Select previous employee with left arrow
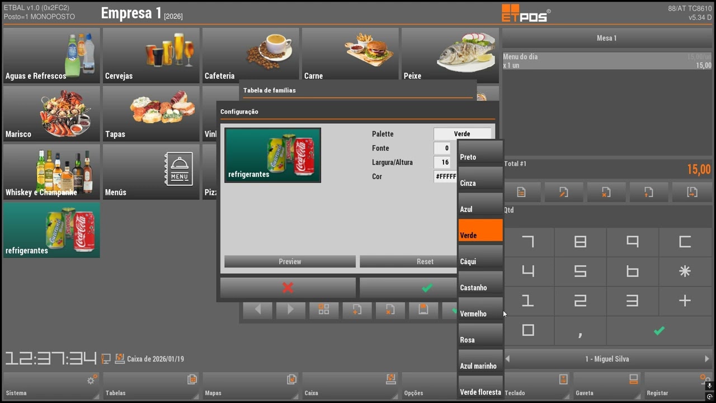Viewport: 716px width, 403px height. coord(508,359)
